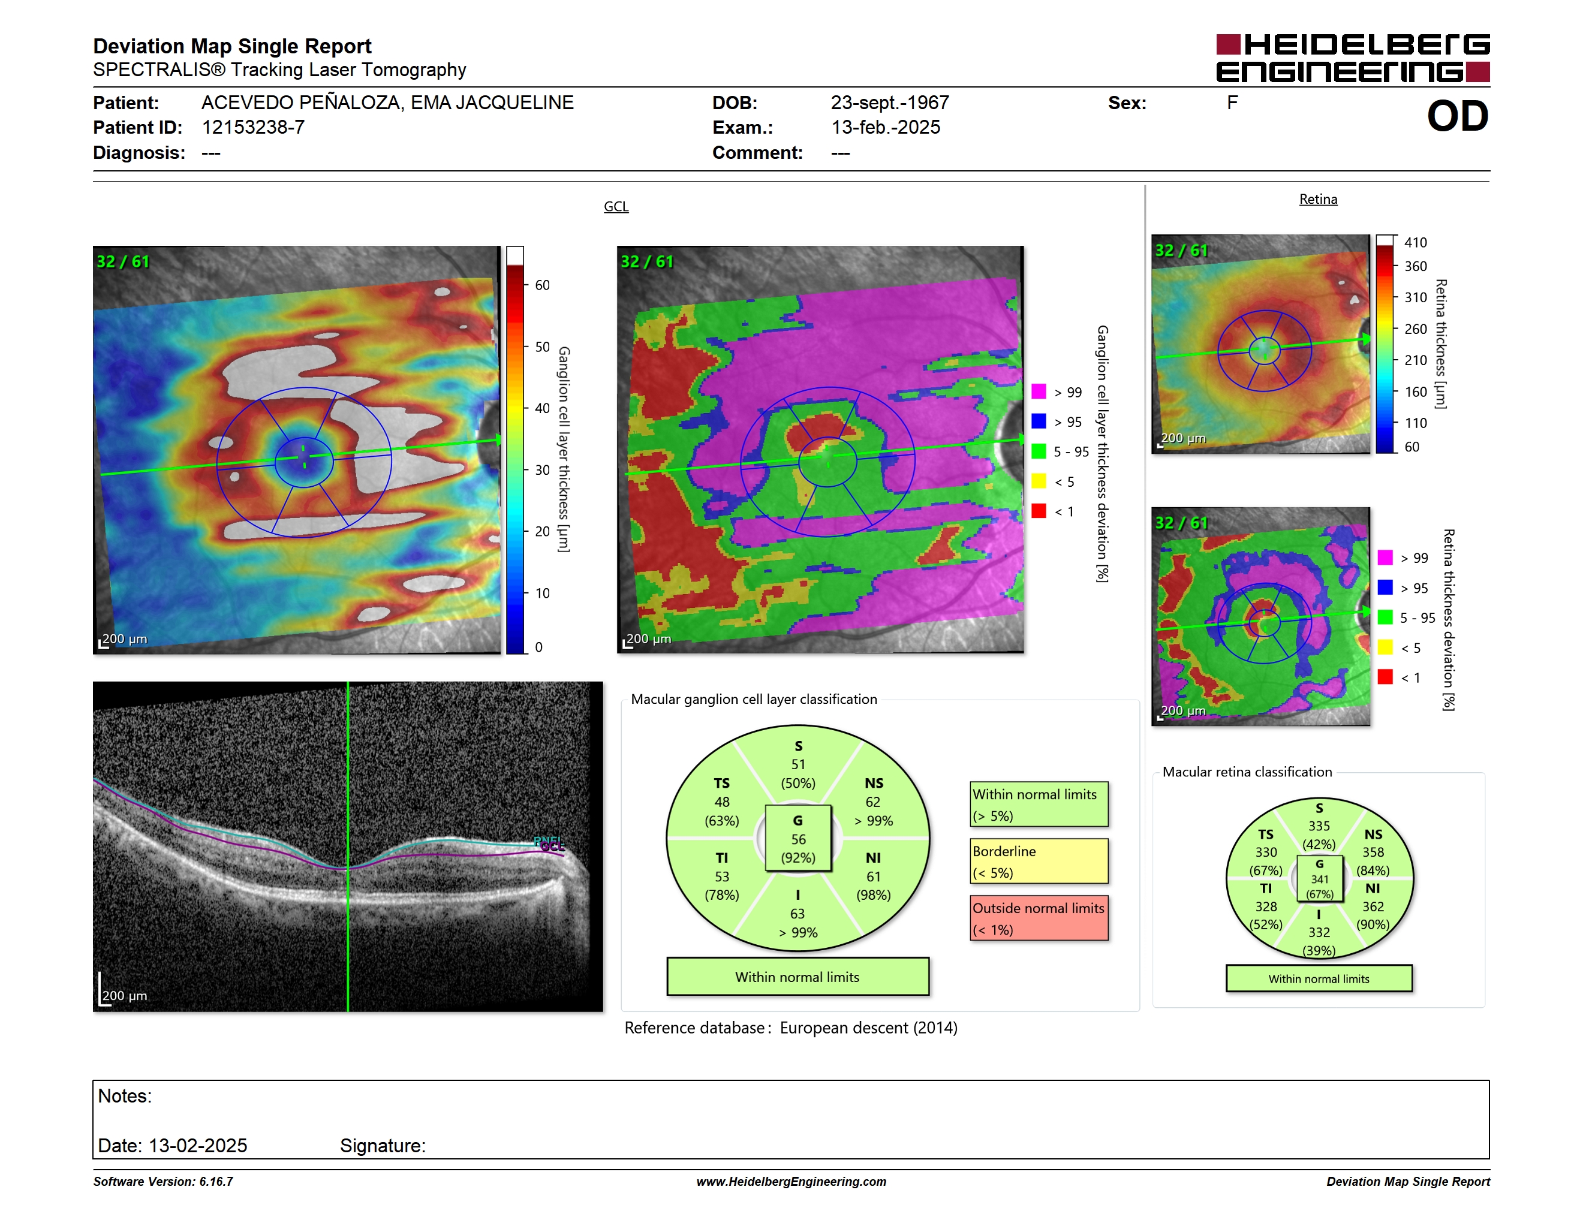Click the Retina heading link
Viewport: 1583px width, 1223px height.
[x=1318, y=199]
